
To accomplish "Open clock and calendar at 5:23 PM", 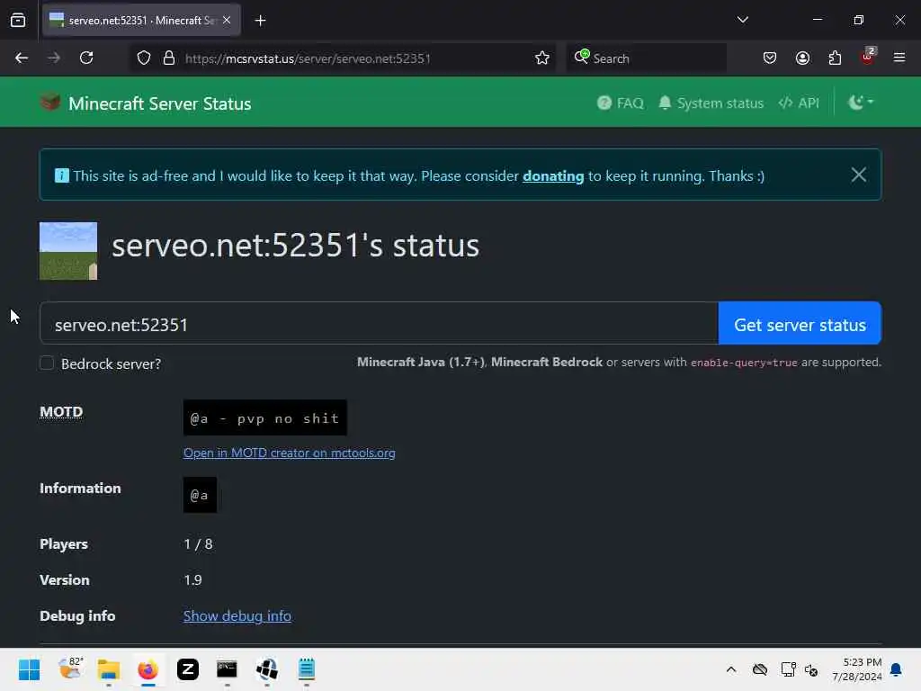I will (857, 669).
